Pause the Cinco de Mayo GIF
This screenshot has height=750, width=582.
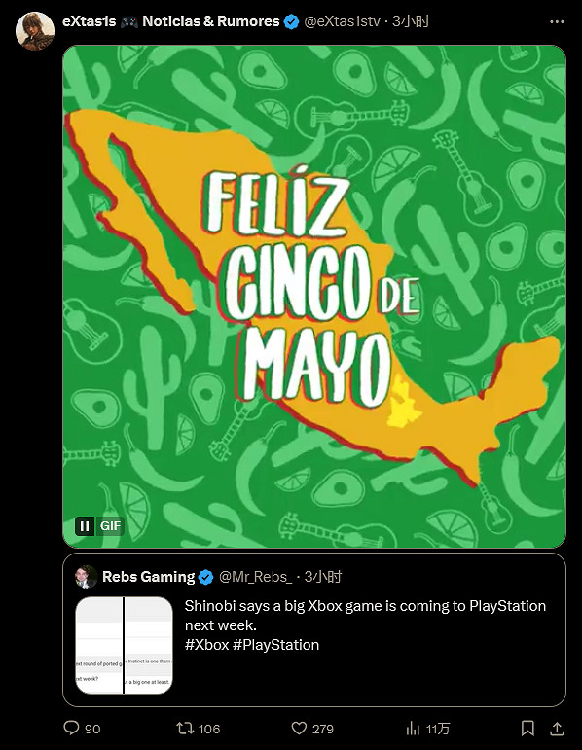pos(85,526)
